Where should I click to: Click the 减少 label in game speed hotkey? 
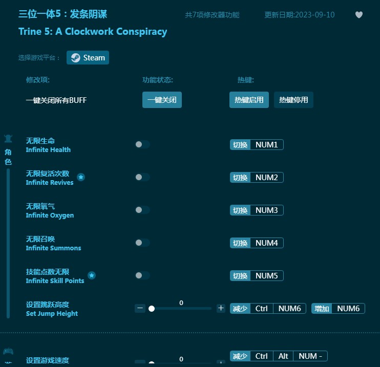(240, 356)
